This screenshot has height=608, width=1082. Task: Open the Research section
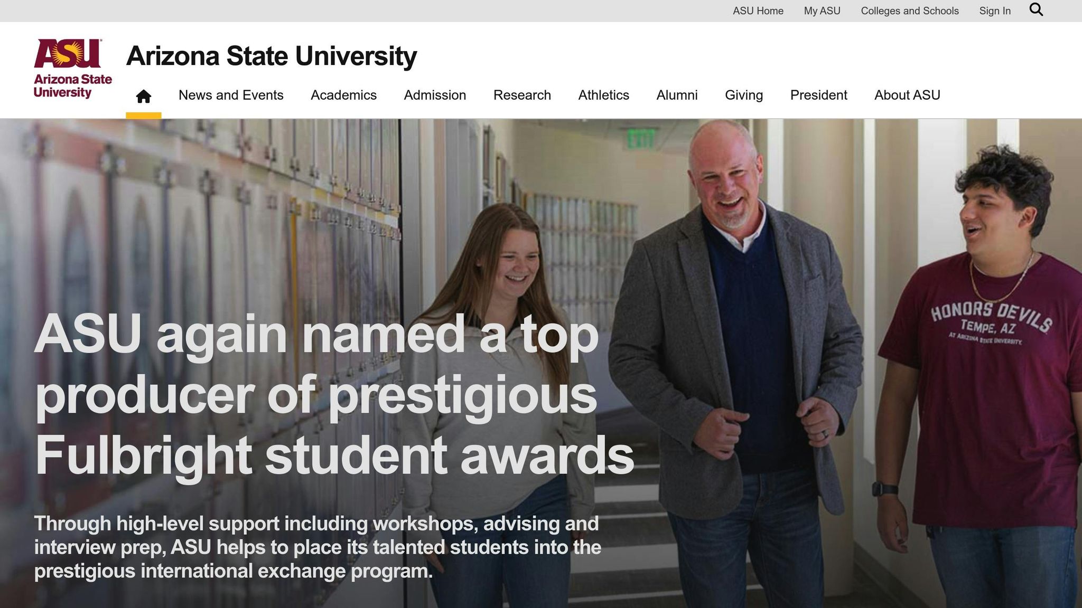tap(522, 95)
